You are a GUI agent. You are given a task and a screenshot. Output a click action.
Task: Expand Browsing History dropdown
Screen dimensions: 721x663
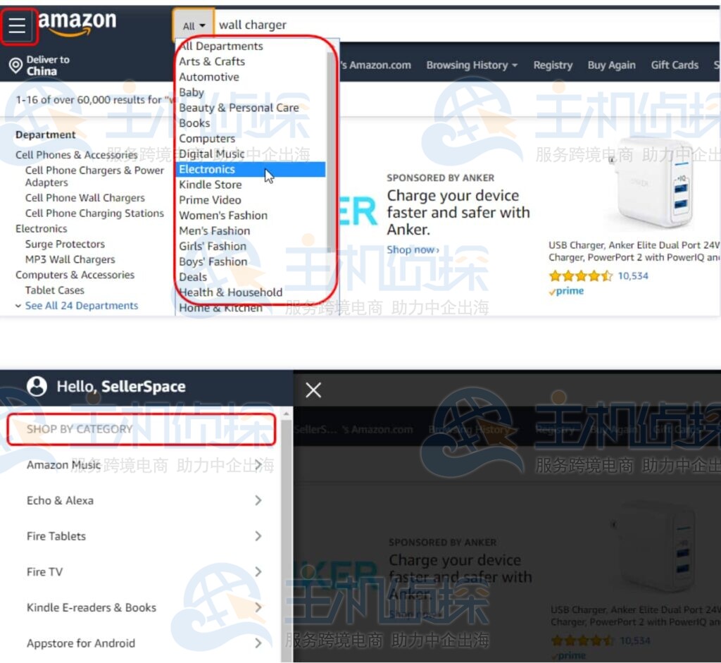tap(472, 66)
